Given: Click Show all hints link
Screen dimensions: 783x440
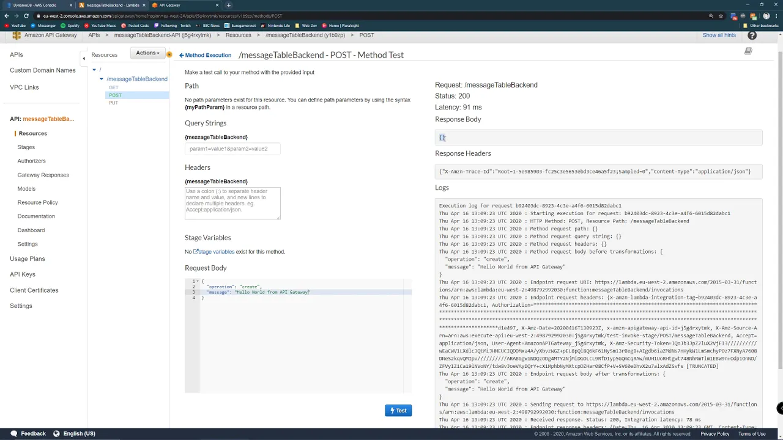Looking at the screenshot, I should [x=719, y=35].
